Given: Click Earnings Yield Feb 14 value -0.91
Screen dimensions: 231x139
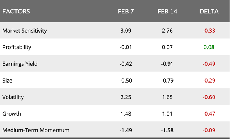Looking at the screenshot, I should coord(167,64).
